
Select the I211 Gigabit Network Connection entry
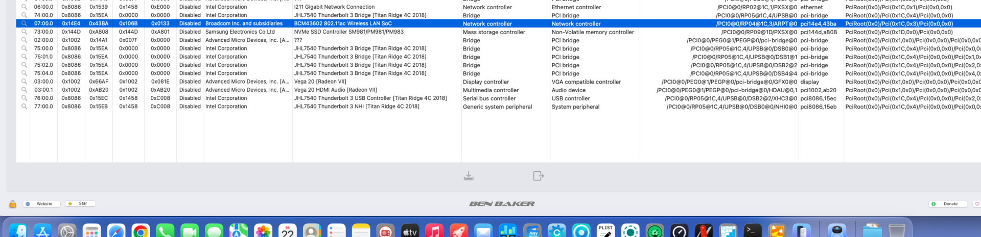click(x=334, y=7)
